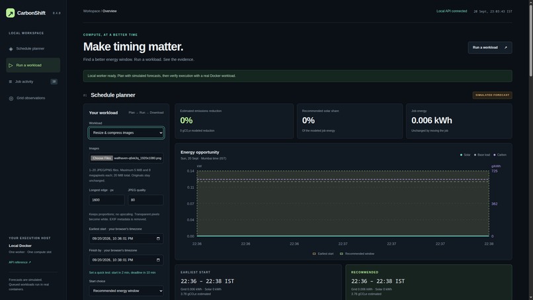Click Energy opportunity chart title
533x300 pixels.
pyautogui.click(x=200, y=152)
